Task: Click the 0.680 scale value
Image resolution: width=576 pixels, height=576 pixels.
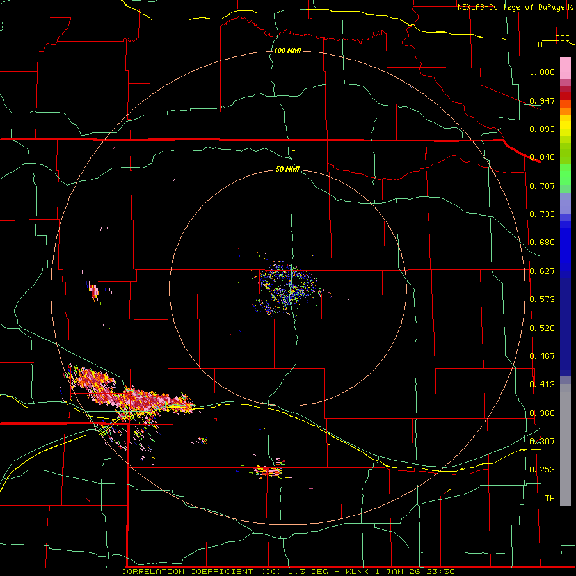Action: tap(542, 243)
